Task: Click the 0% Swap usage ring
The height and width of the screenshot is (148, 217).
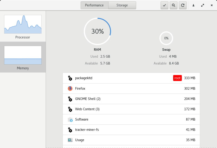Action: click(x=166, y=38)
